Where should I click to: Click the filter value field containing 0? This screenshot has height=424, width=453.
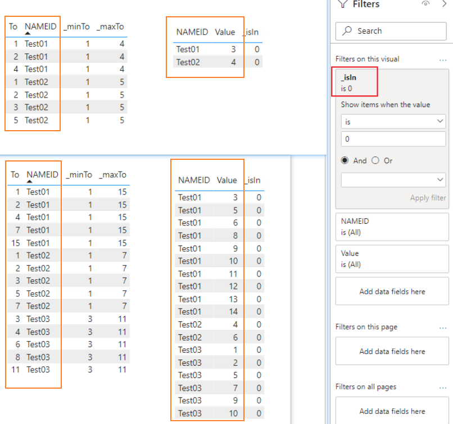(393, 139)
